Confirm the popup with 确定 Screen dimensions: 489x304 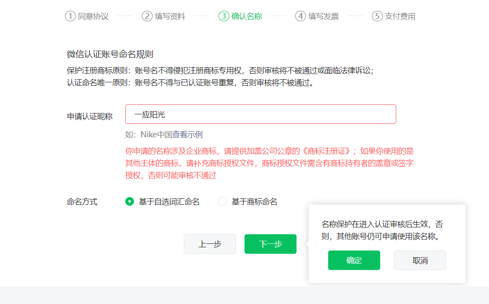(x=354, y=260)
